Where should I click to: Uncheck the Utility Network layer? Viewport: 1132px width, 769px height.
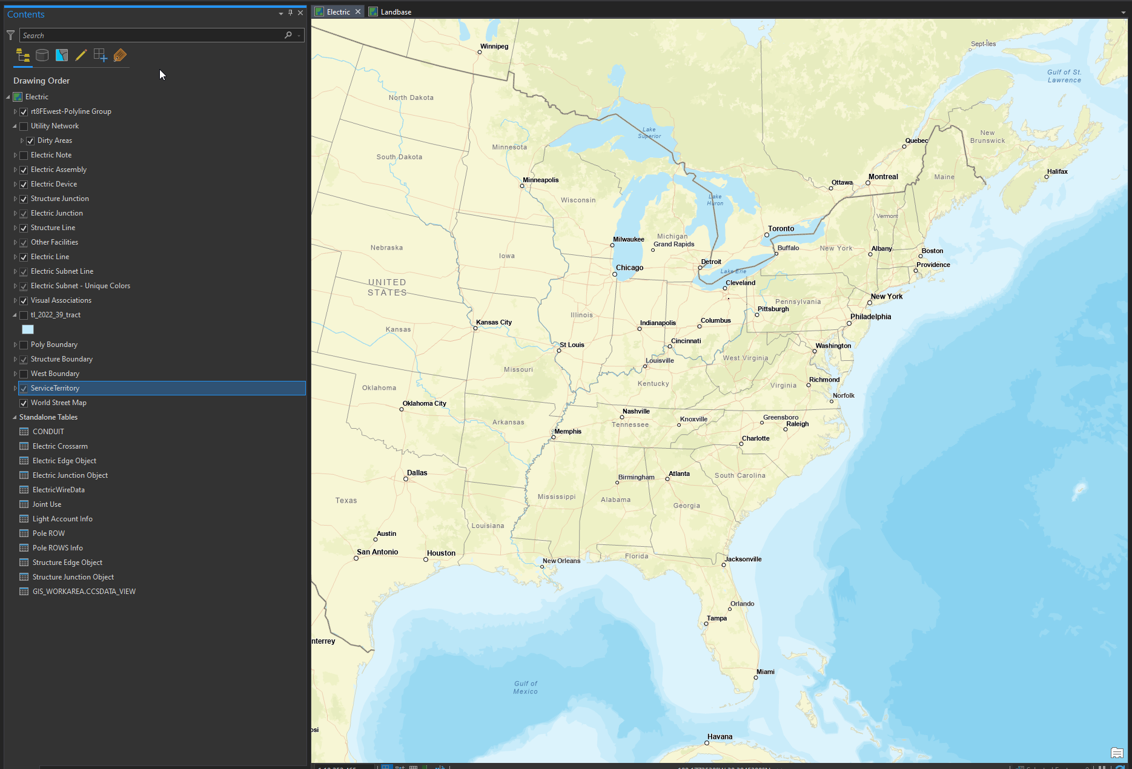click(23, 126)
